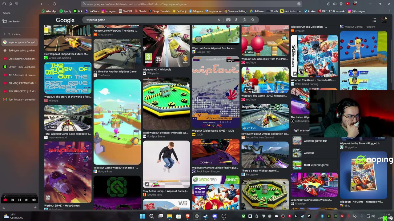Open Google voice search microphone

pyautogui.click(x=236, y=20)
